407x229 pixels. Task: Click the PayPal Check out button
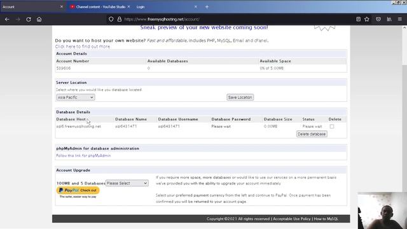click(78, 190)
